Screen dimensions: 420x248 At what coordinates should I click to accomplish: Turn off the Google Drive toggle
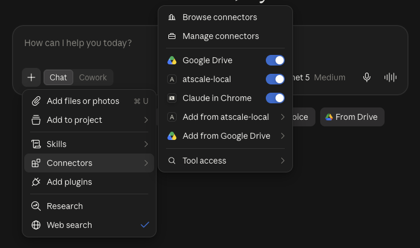275,60
